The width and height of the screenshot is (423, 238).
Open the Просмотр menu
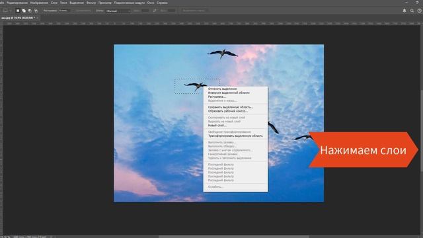[105, 3]
